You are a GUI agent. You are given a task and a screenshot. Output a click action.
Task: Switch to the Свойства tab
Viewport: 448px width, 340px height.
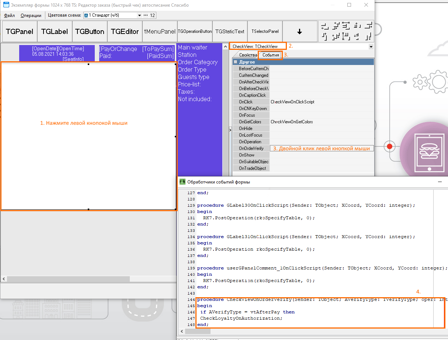click(x=248, y=55)
